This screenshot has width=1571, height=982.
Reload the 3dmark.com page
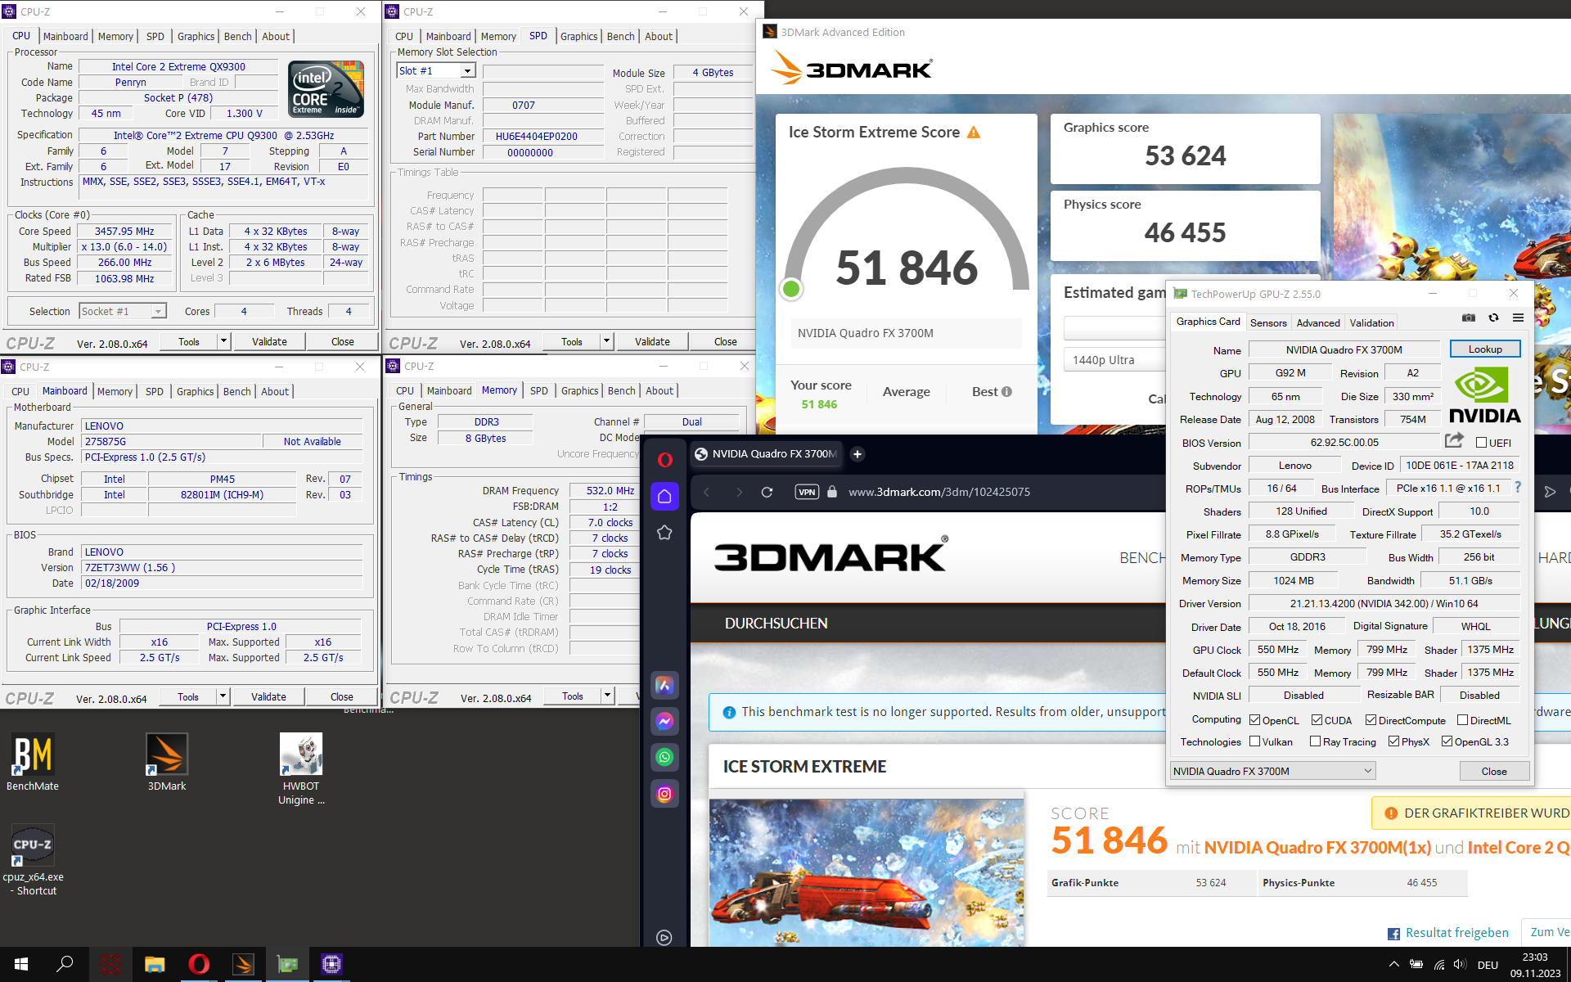(767, 492)
